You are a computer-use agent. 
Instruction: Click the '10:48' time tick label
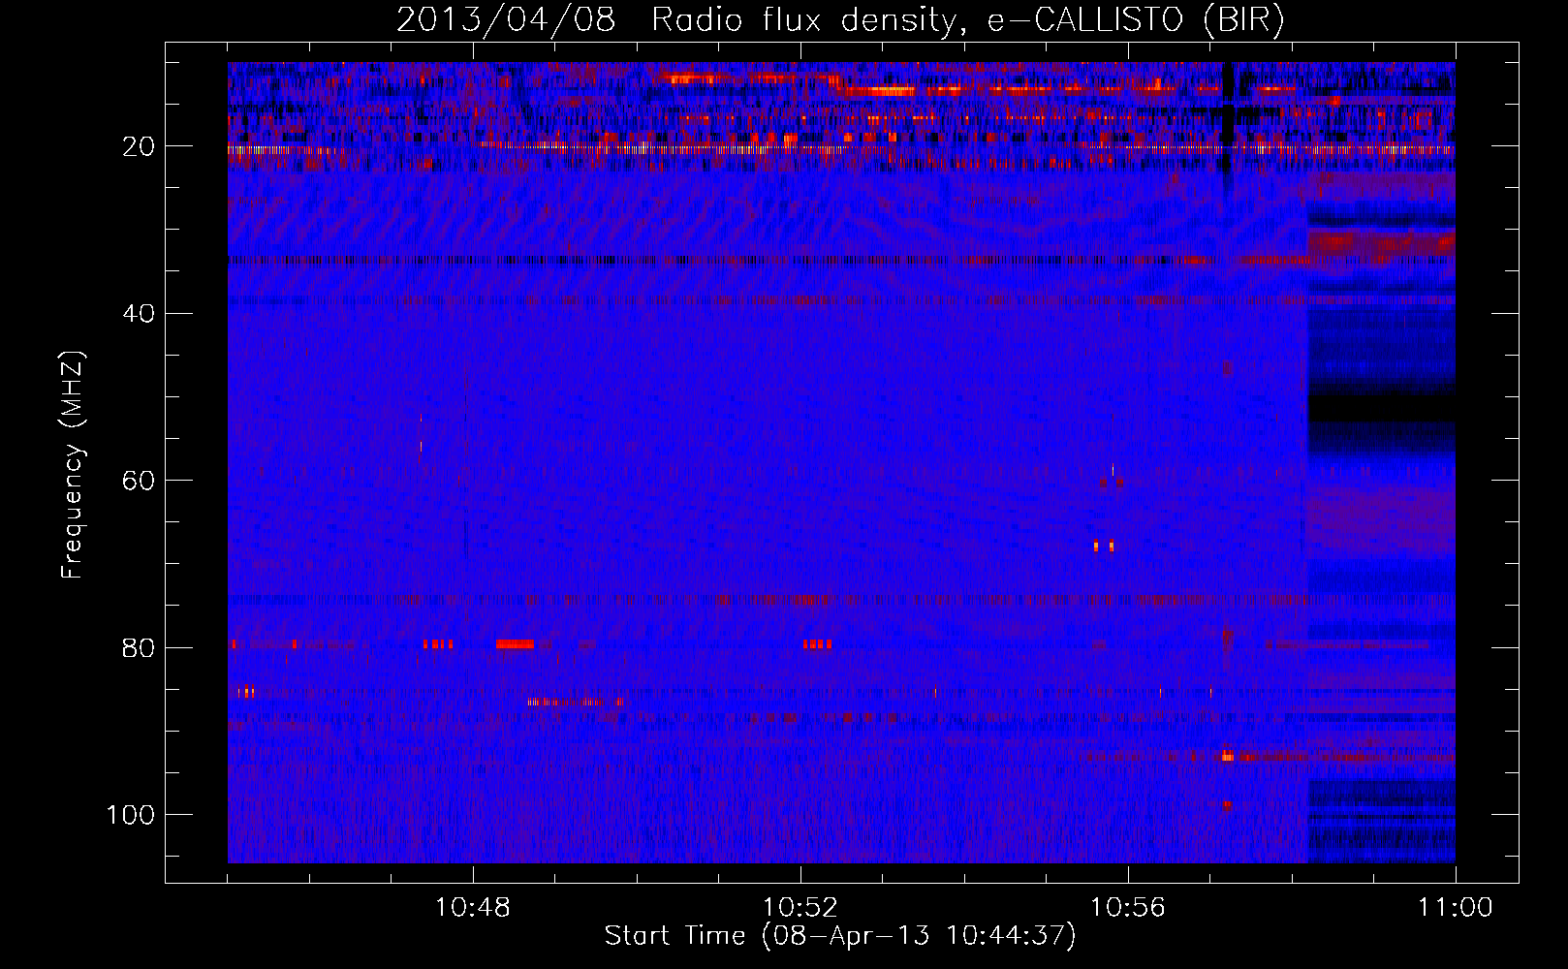(x=473, y=908)
